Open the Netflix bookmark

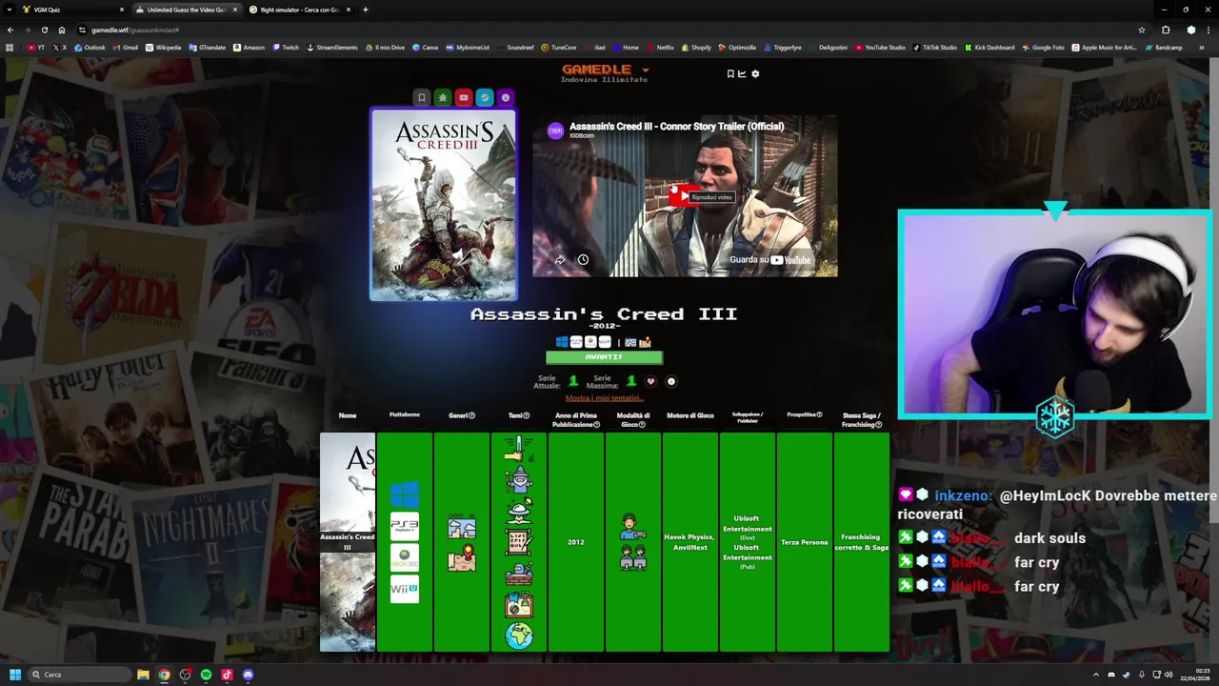pyautogui.click(x=660, y=47)
